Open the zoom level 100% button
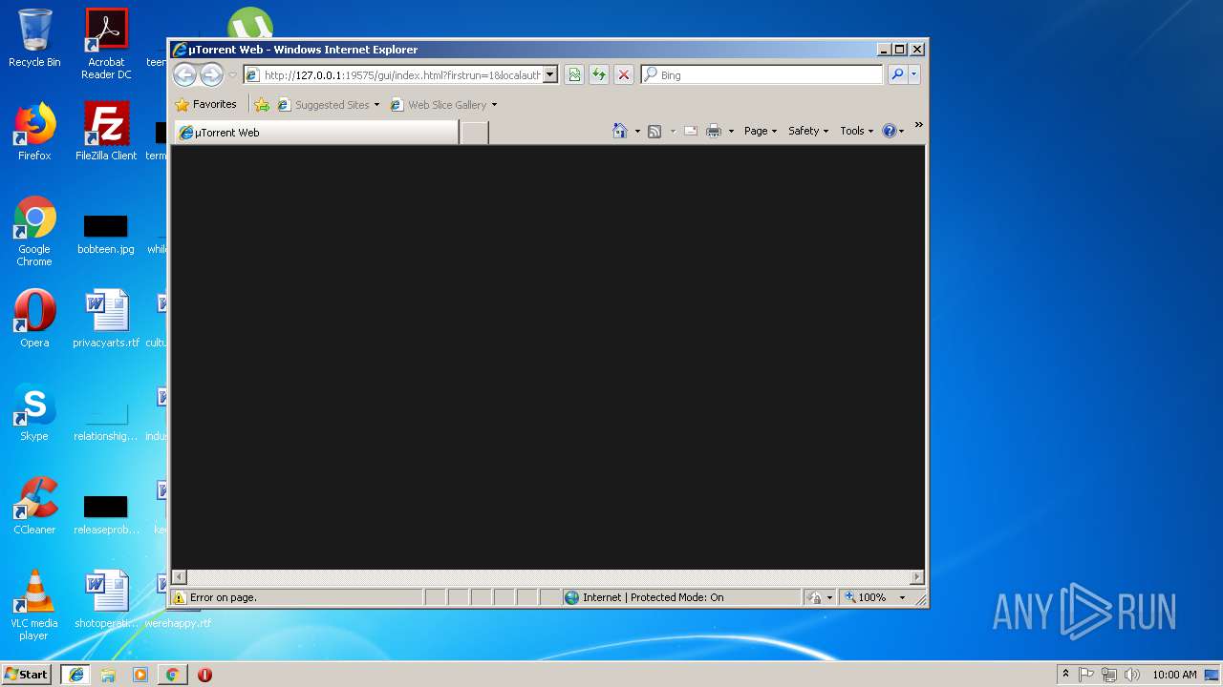This screenshot has height=687, width=1223. coord(865,597)
